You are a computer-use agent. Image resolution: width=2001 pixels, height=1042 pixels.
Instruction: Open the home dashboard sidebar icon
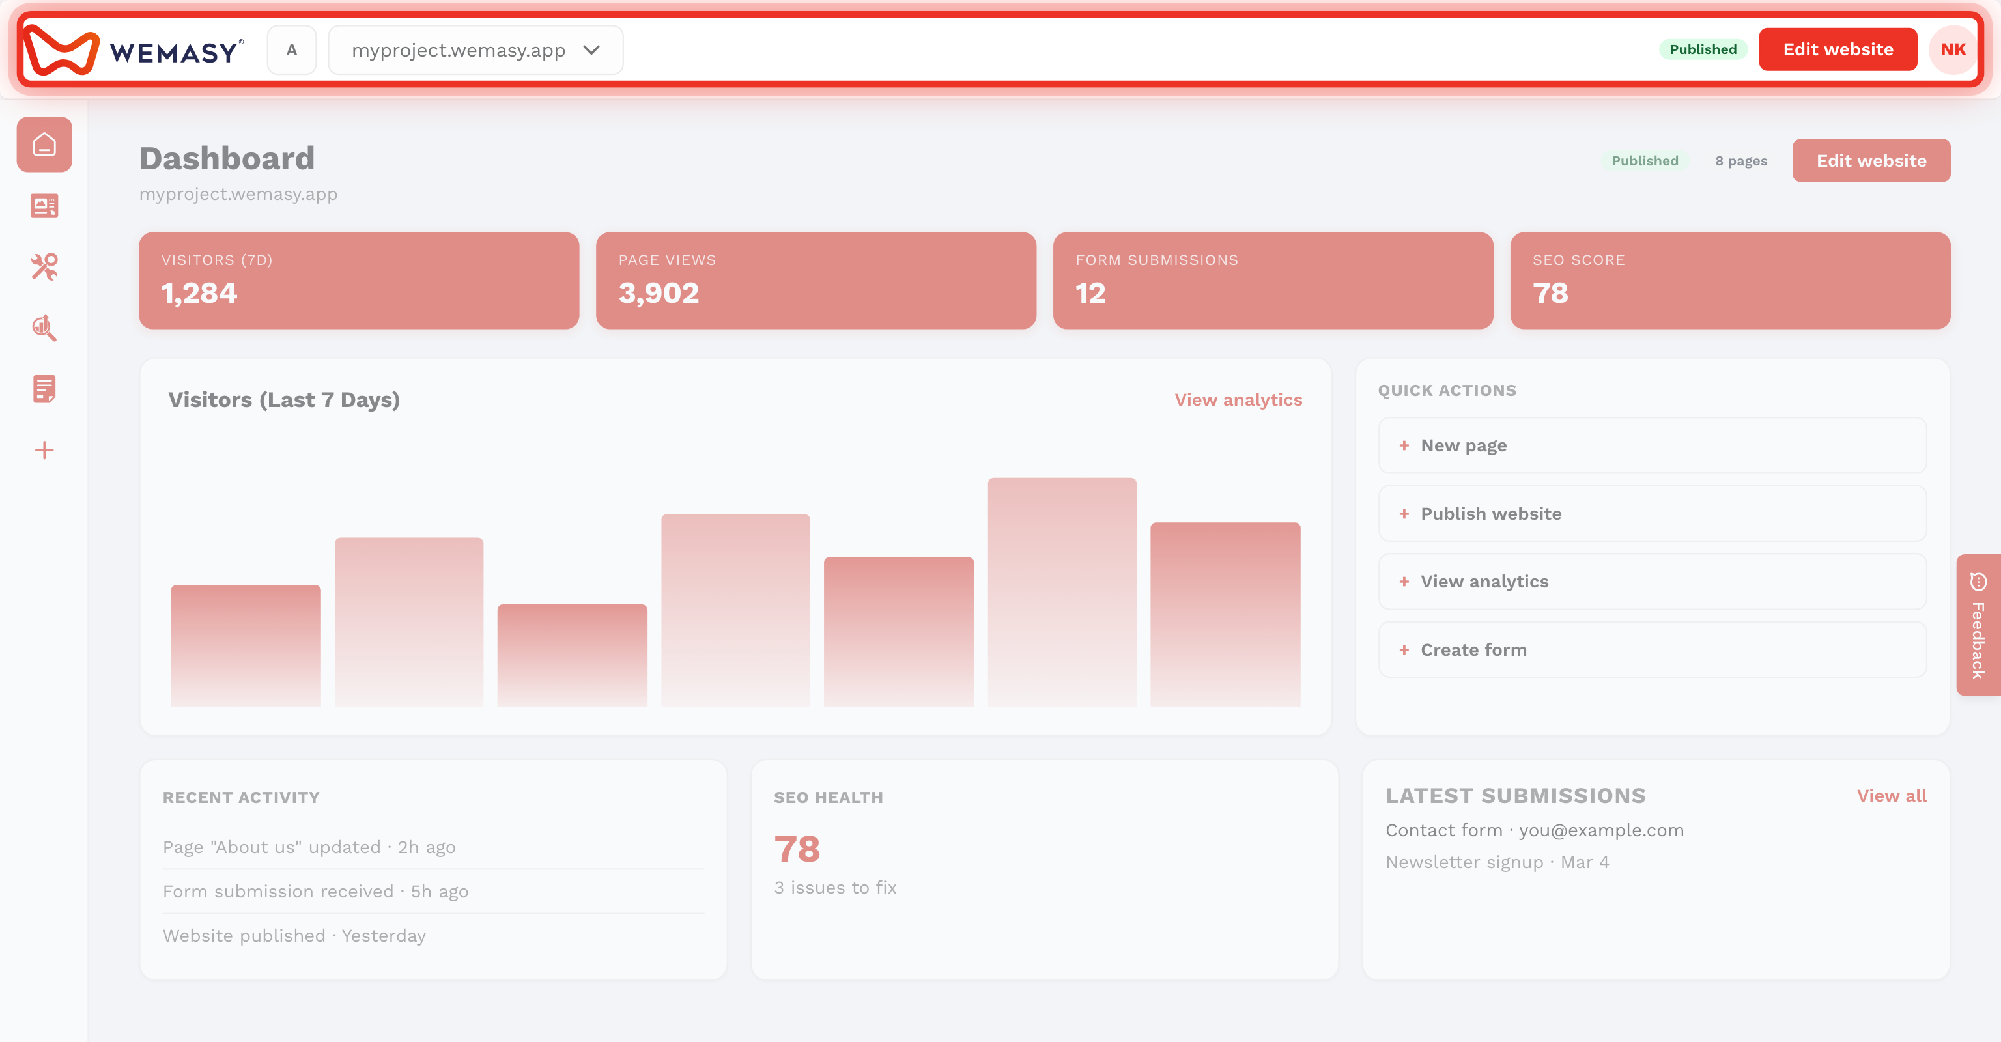(44, 145)
